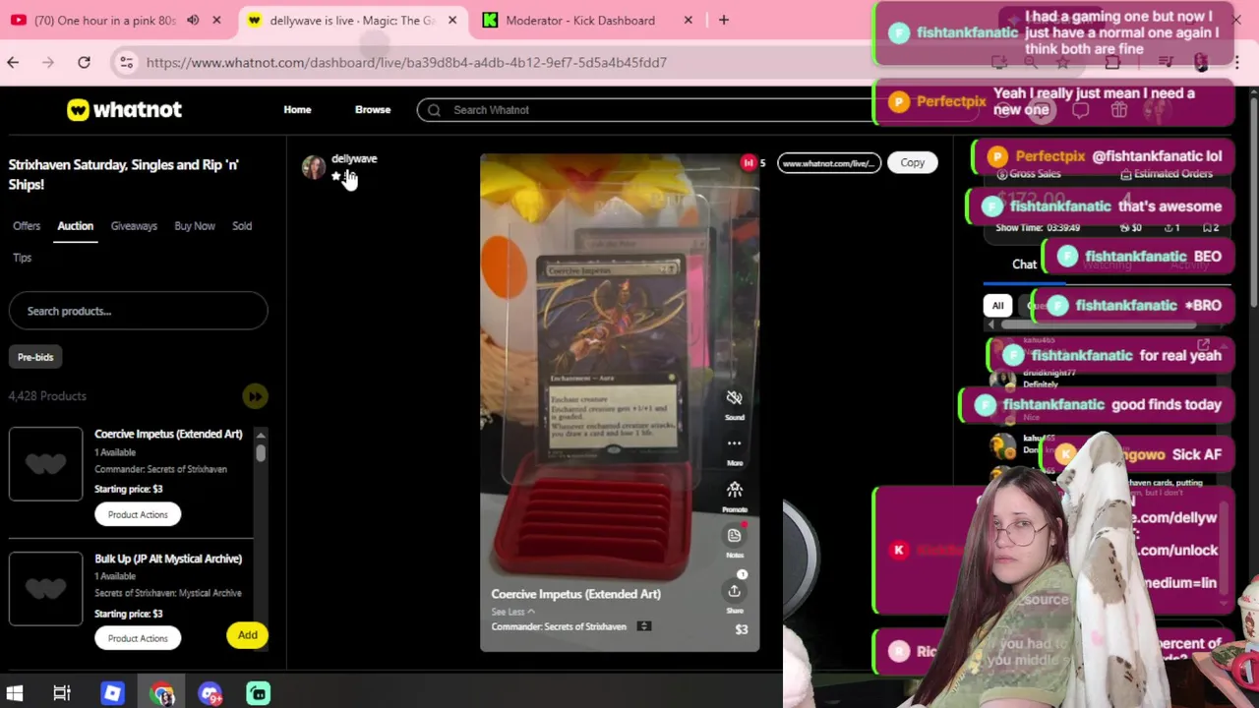
Task: Close the dellywave is live tab
Action: tap(452, 20)
